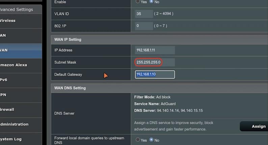Click the 802.1P range hint (0 ~ 7)
This screenshot has width=268, height=145.
pos(160,26)
